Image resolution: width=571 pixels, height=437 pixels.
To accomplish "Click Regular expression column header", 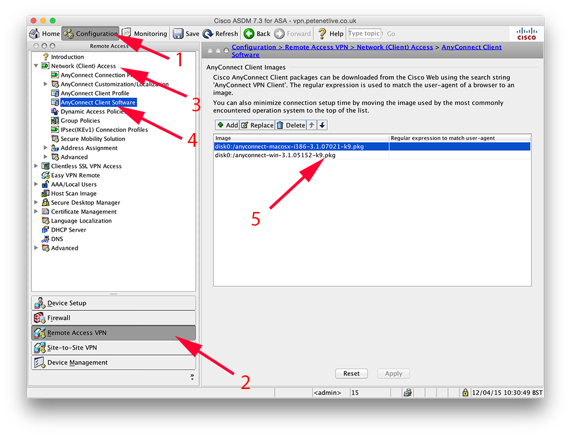I will coord(460,138).
